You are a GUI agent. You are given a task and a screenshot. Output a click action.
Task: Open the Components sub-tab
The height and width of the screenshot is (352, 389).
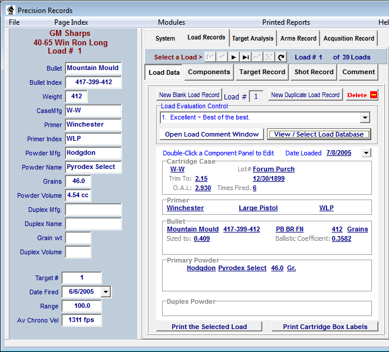pos(209,72)
